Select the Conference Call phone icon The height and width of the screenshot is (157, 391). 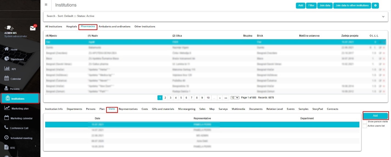6,128
